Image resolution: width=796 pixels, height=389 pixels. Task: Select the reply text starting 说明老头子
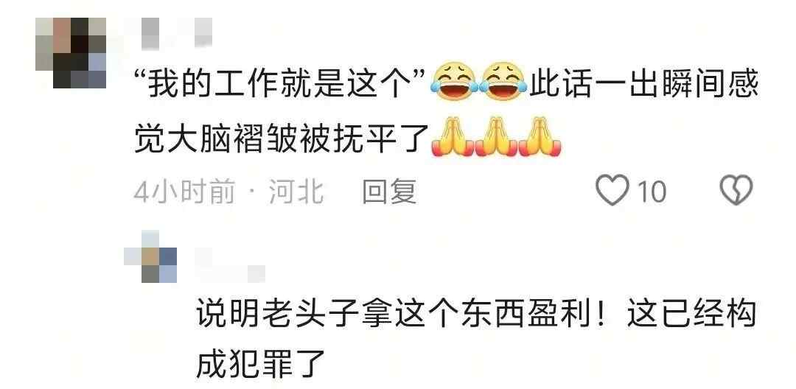click(x=476, y=338)
